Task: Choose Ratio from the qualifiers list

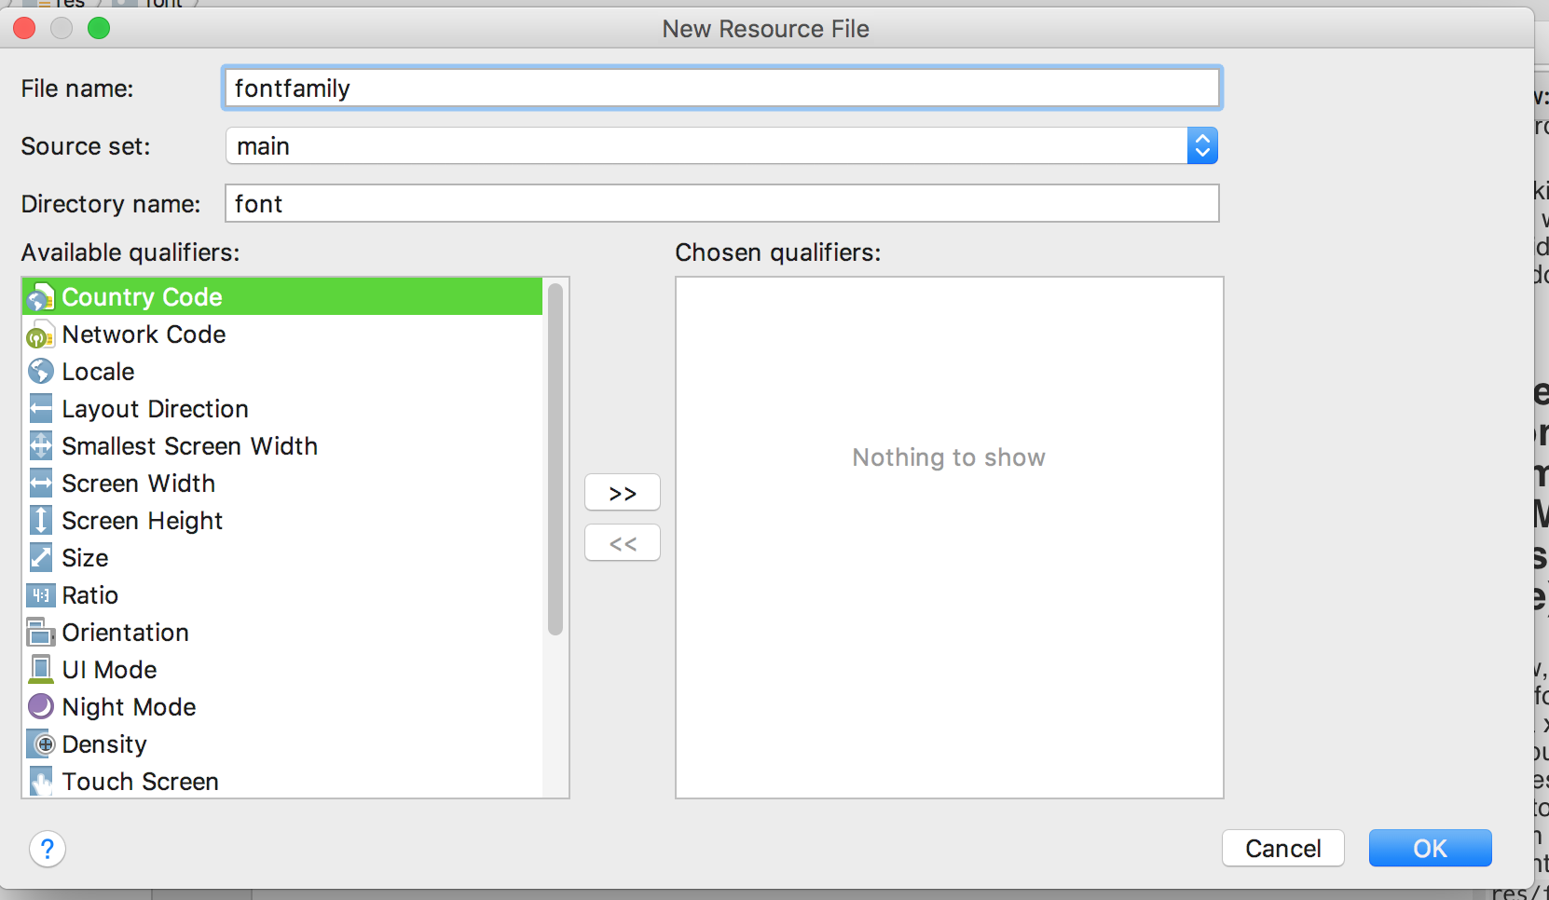Action: pos(89,595)
